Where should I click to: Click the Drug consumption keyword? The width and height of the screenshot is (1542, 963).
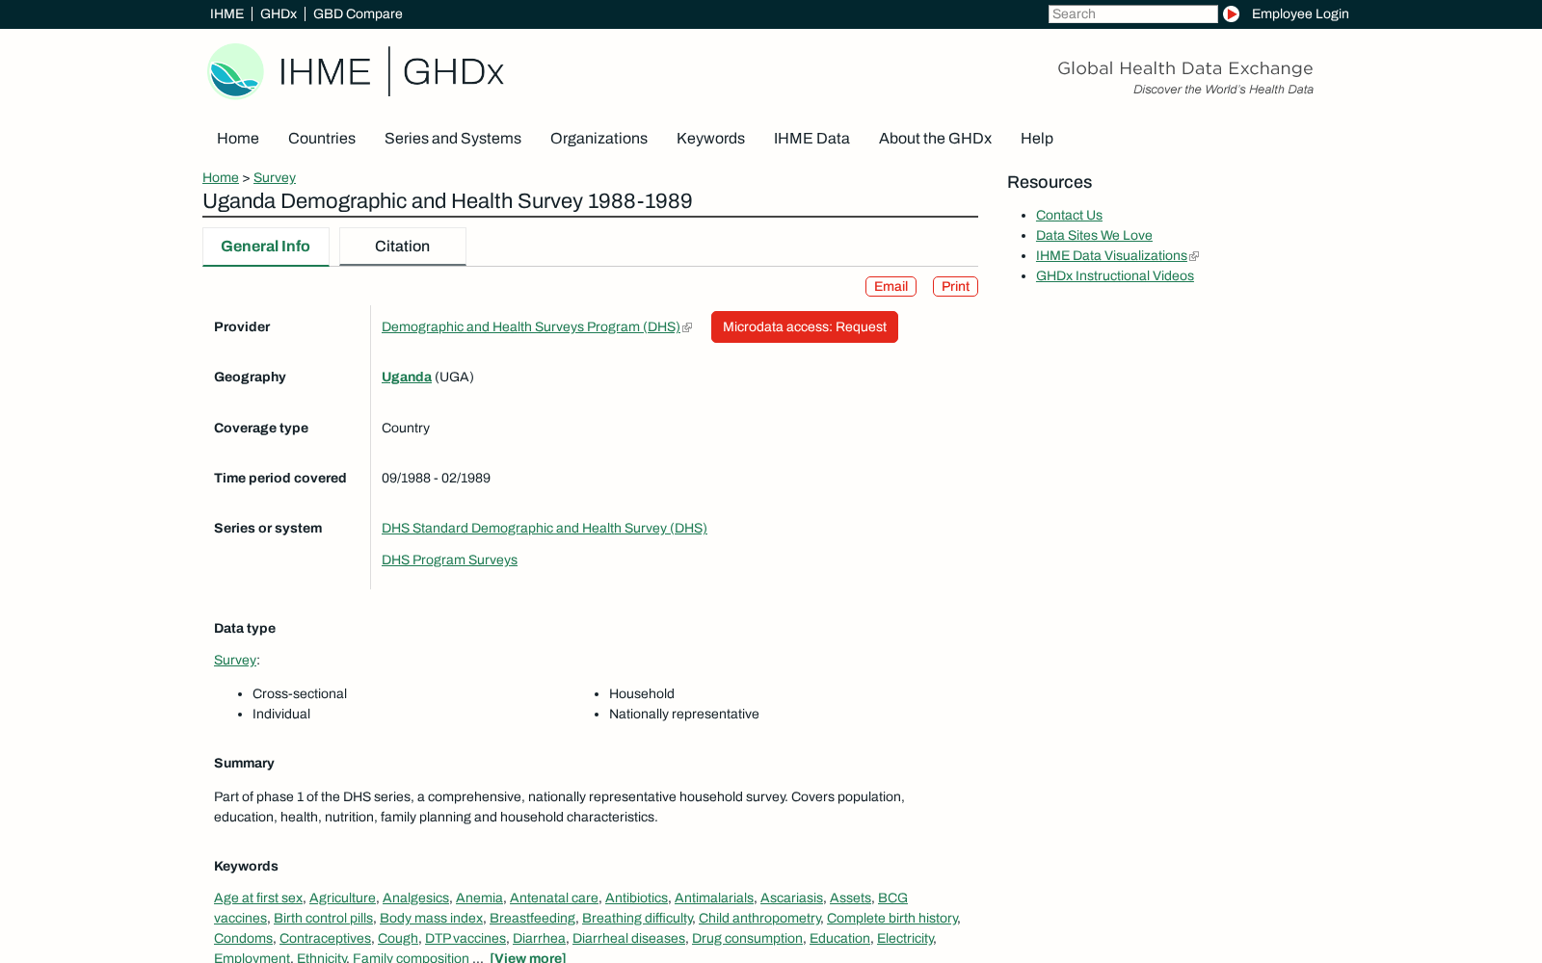747,938
